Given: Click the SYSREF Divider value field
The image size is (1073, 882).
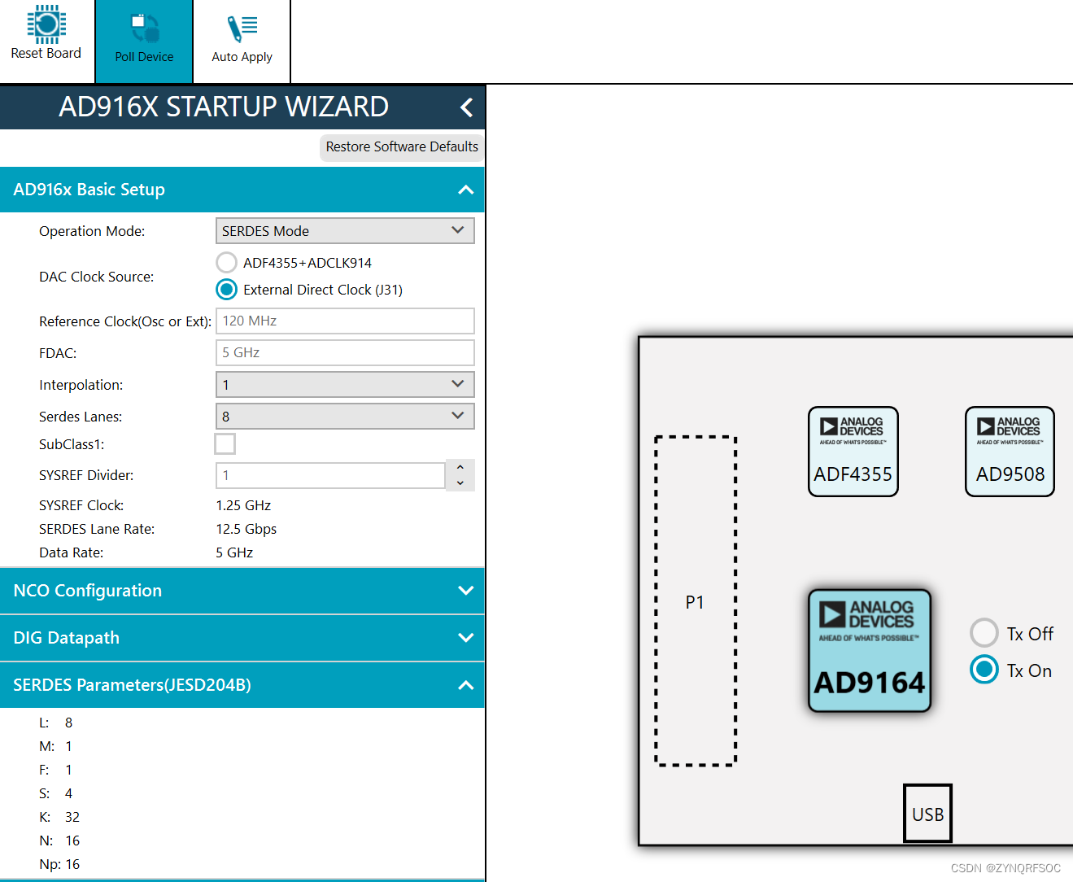Looking at the screenshot, I should [x=330, y=476].
